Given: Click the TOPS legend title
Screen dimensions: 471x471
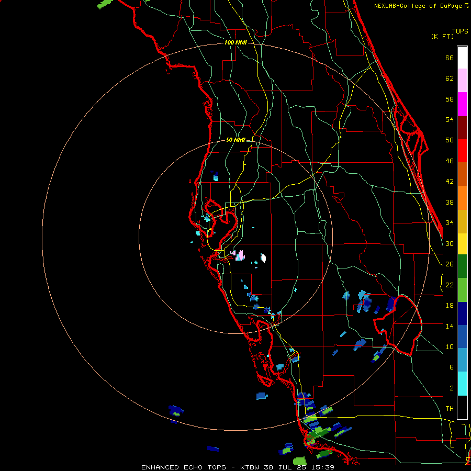Looking at the screenshot, I should [x=460, y=31].
